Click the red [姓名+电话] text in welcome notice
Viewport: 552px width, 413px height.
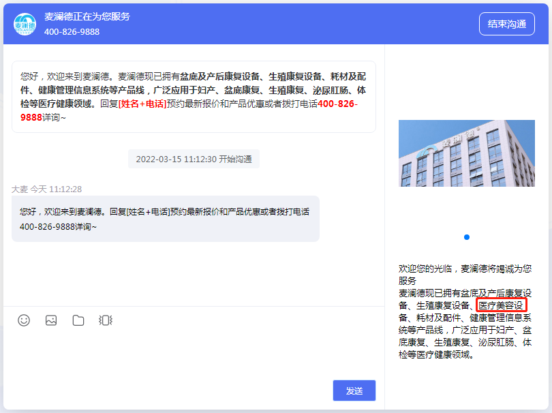tap(142, 104)
